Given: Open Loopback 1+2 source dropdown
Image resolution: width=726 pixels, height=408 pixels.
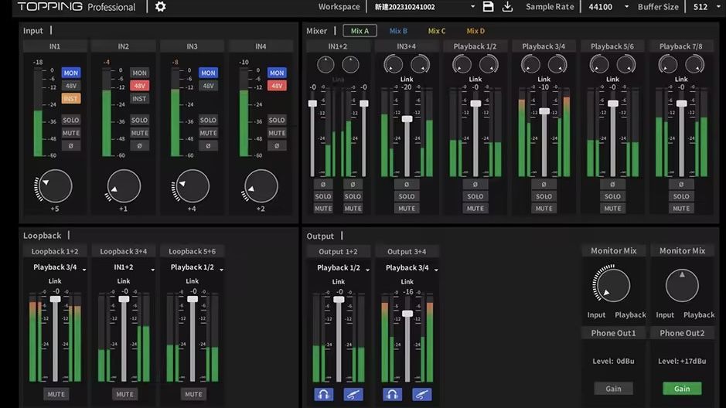Looking at the screenshot, I should pyautogui.click(x=58, y=267).
